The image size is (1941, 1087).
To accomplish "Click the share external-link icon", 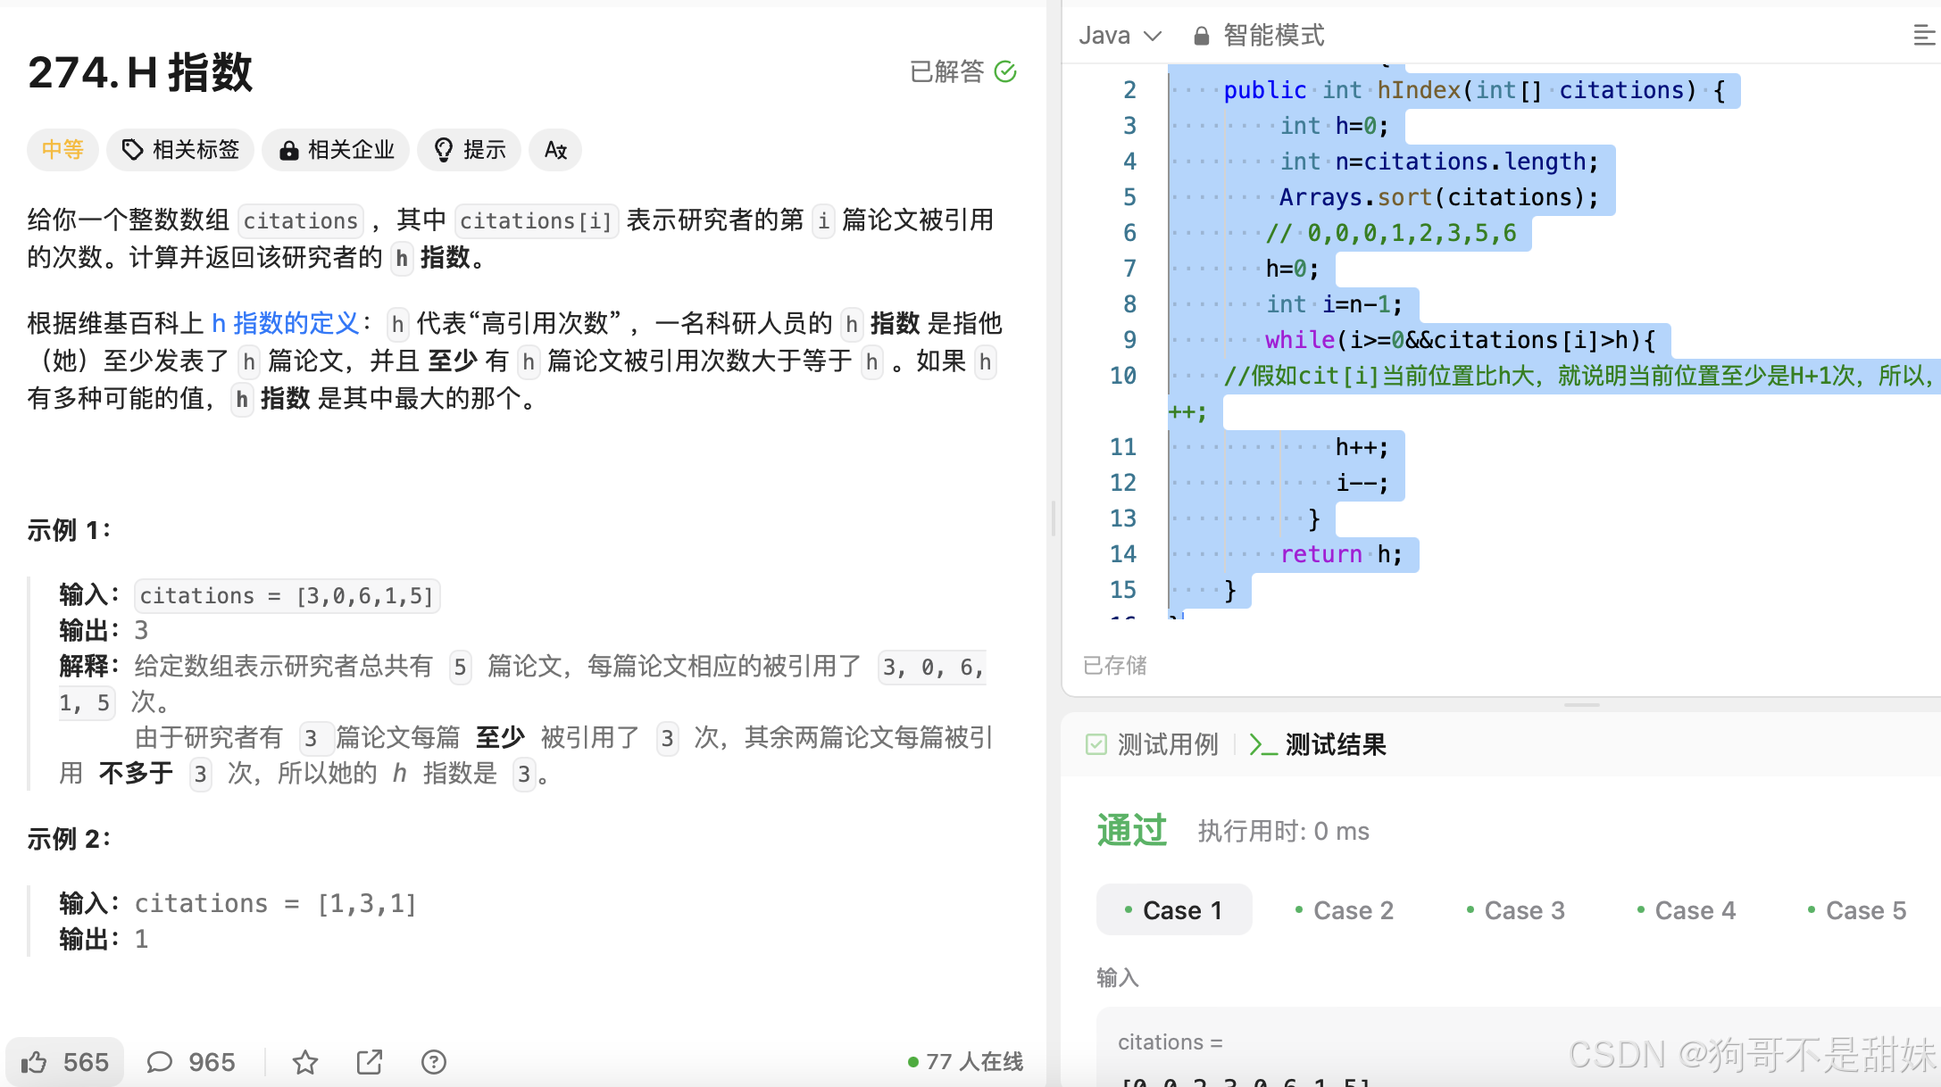I will click(370, 1062).
